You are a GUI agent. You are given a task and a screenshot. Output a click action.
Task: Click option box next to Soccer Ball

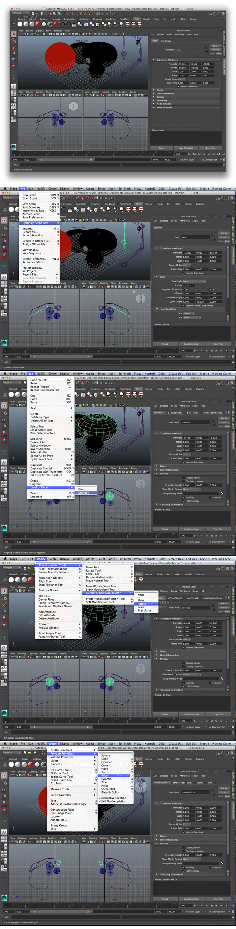coord(132,789)
